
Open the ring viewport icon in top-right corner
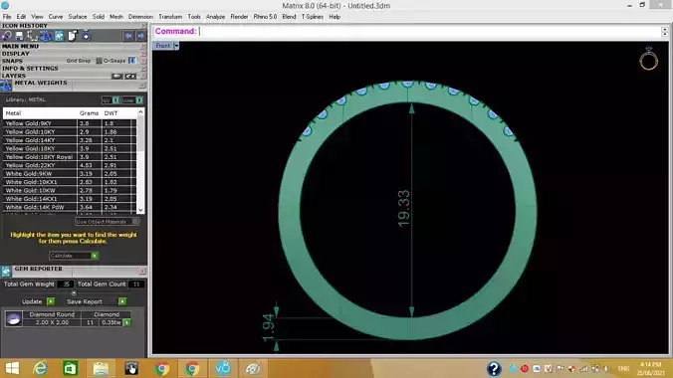(648, 59)
